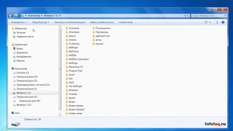The image size is (233, 131).
Task: Expand arrow after Windows 7 (J:) breadcrumb
Action: point(60,16)
